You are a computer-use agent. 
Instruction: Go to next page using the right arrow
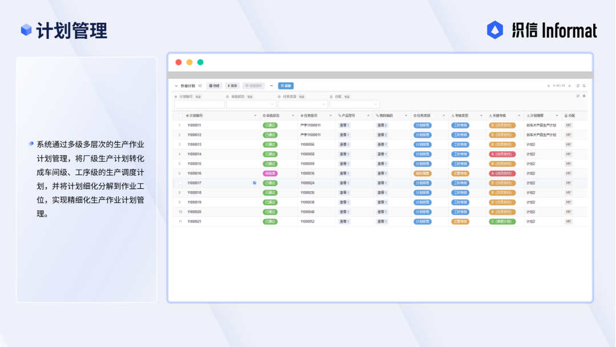(569, 86)
